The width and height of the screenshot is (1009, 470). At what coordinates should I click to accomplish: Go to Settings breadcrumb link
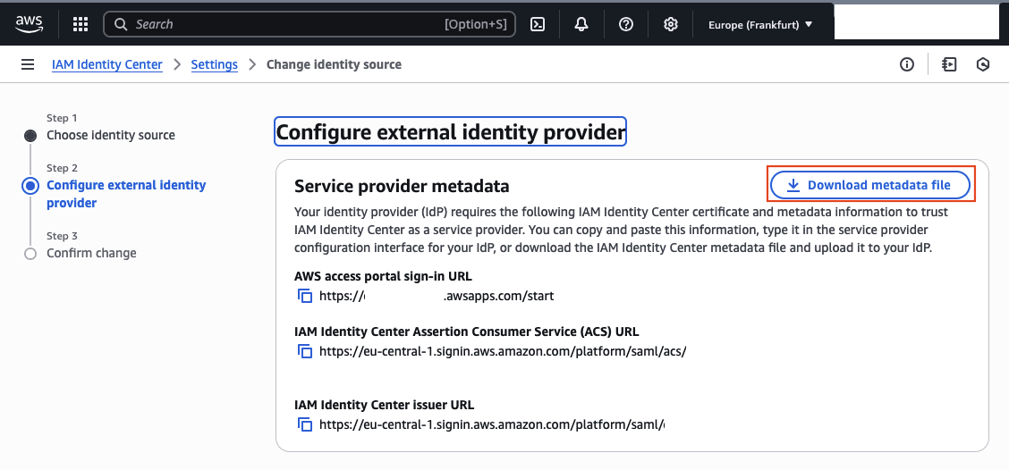point(215,64)
